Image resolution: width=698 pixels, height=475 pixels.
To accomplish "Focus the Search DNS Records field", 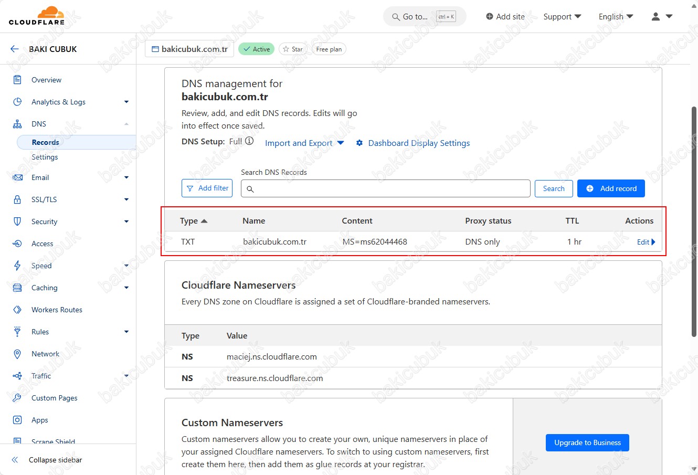I will [386, 188].
